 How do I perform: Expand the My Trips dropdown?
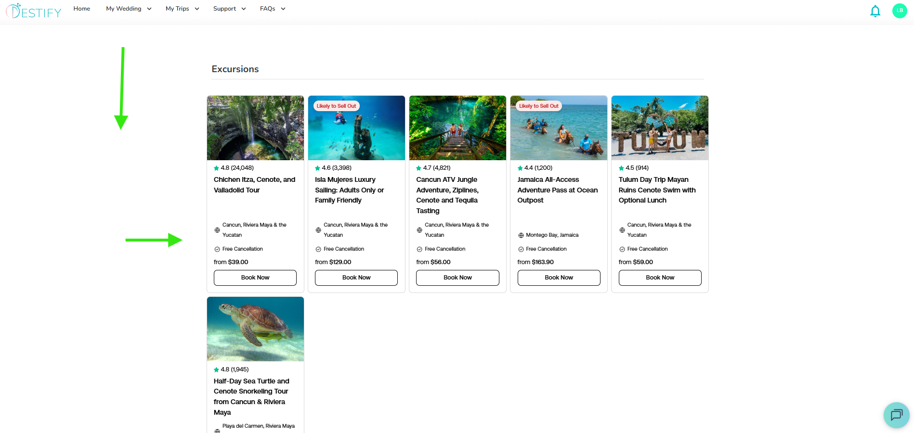[182, 9]
